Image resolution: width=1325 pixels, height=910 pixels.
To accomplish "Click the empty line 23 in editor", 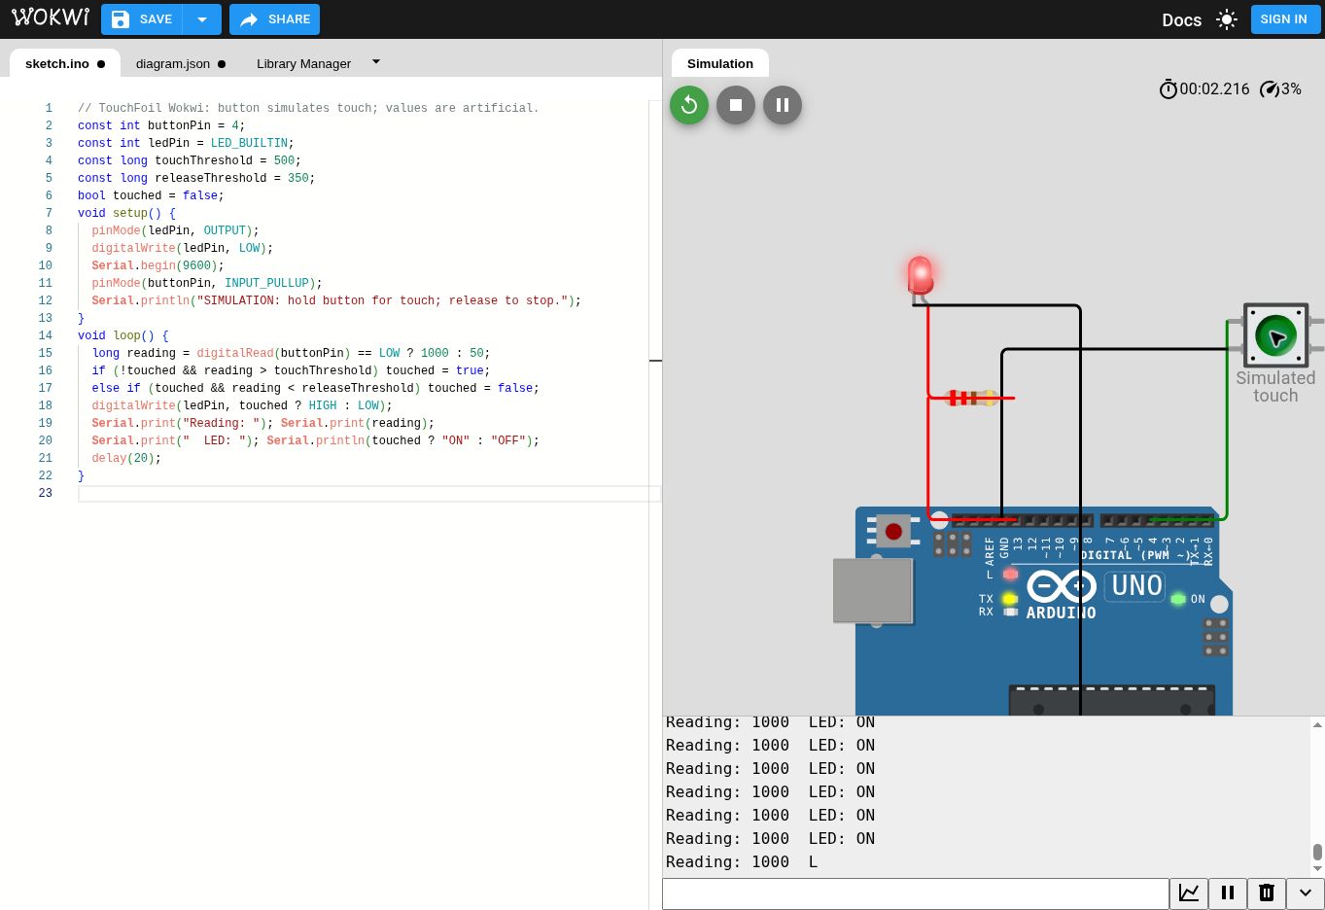I will pyautogui.click(x=369, y=494).
